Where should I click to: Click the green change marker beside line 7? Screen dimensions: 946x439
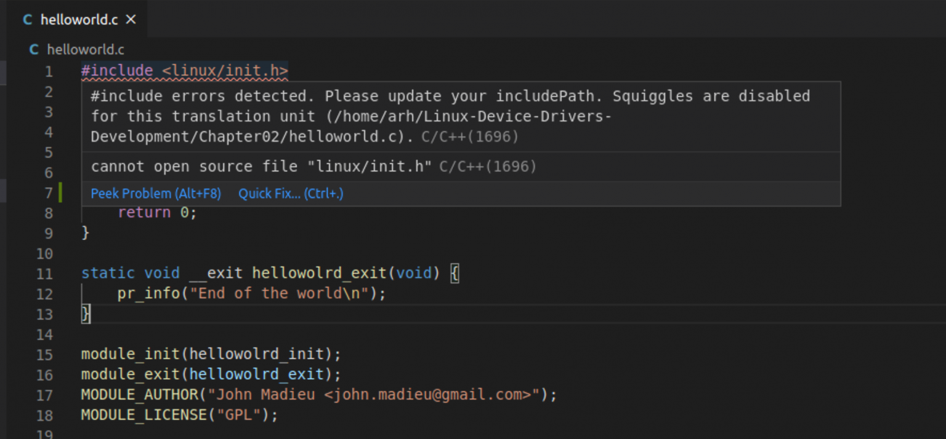(x=60, y=193)
